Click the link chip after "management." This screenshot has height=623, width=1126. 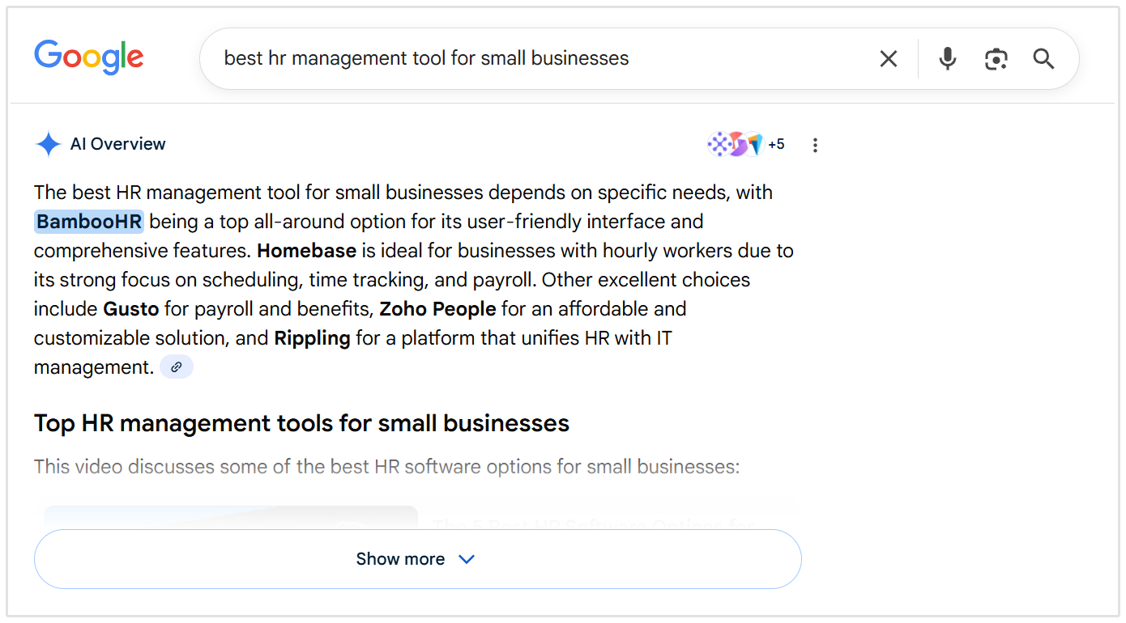(x=177, y=367)
